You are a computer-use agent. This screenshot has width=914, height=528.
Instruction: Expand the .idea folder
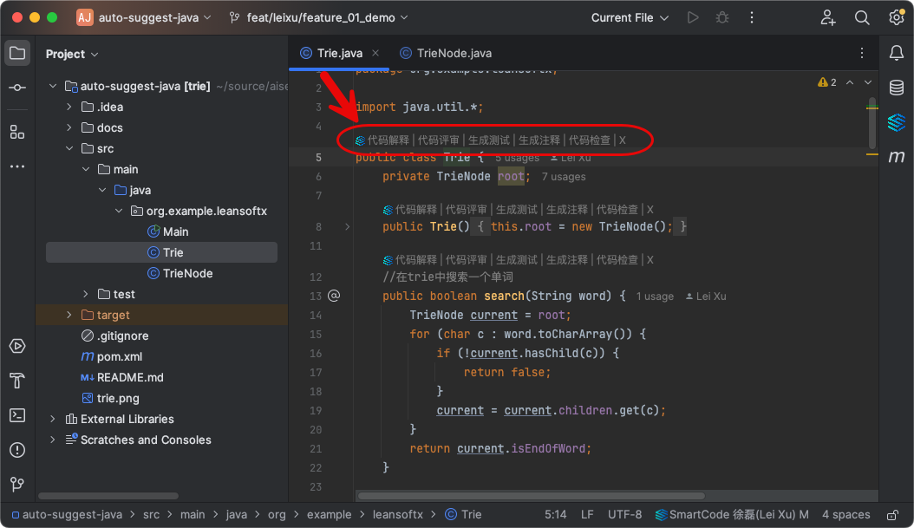click(69, 107)
